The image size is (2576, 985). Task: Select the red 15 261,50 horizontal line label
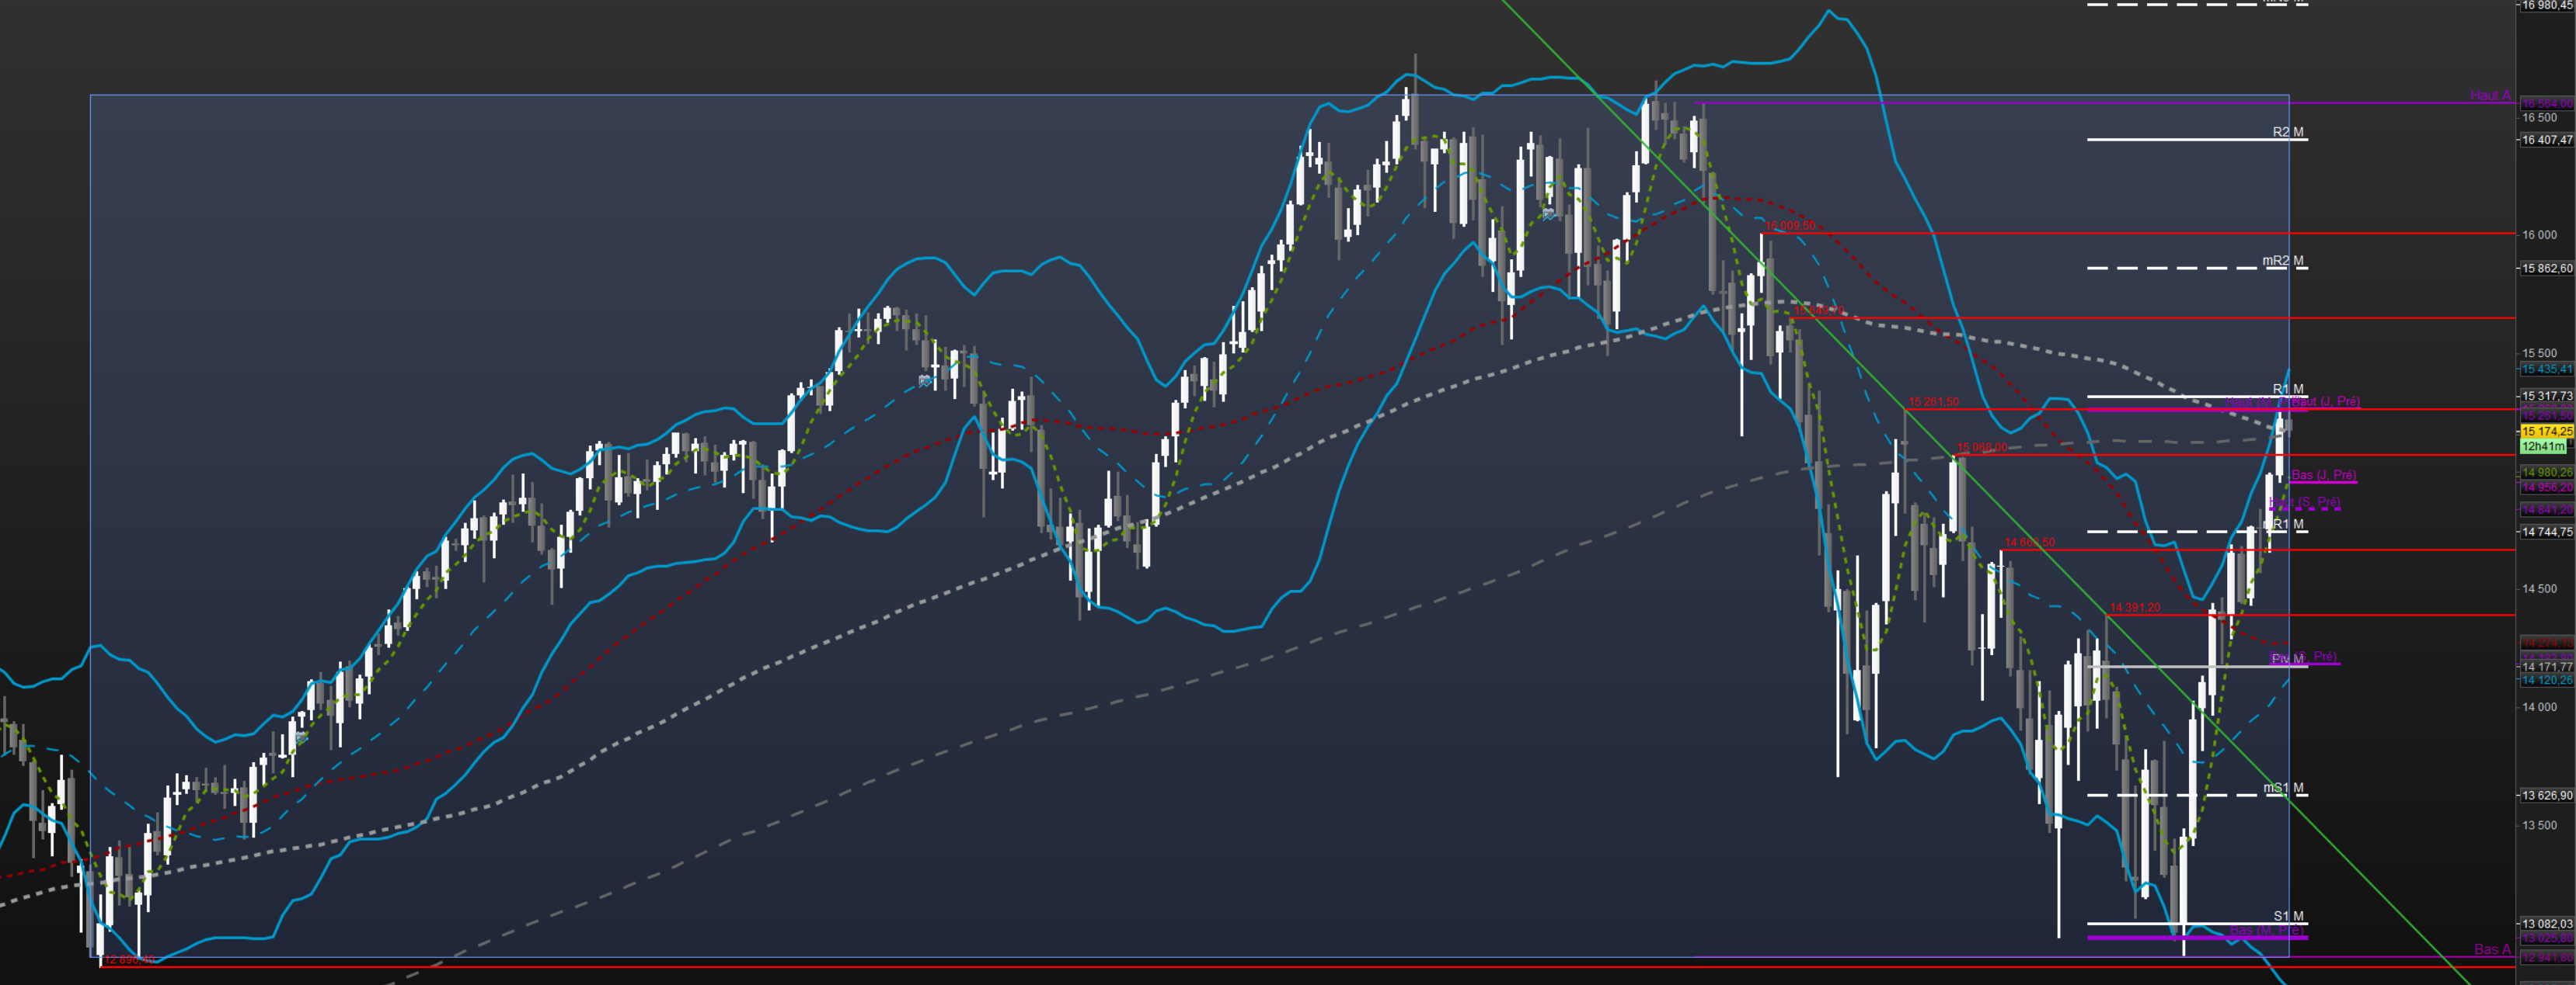tap(1933, 401)
